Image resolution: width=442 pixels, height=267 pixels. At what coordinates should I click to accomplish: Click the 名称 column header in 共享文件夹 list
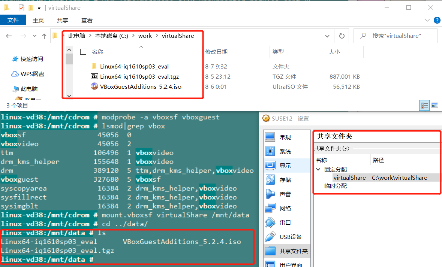click(x=321, y=160)
